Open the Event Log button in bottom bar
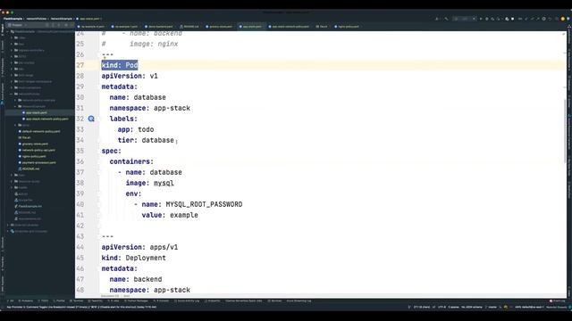Screen dimensions: 572x321 point(557,301)
